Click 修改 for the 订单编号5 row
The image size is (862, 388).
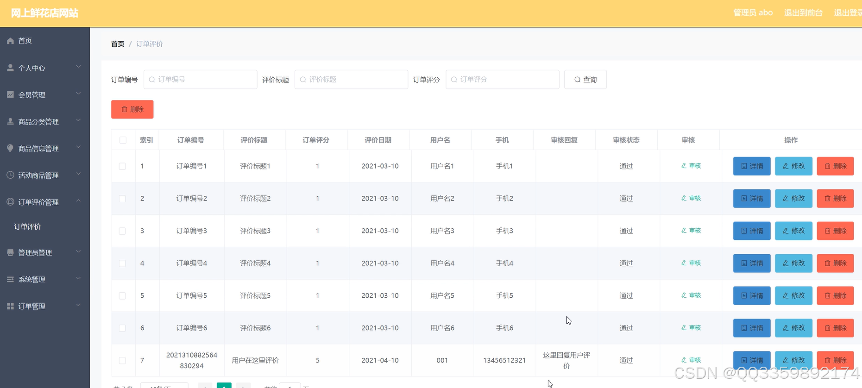click(793, 296)
